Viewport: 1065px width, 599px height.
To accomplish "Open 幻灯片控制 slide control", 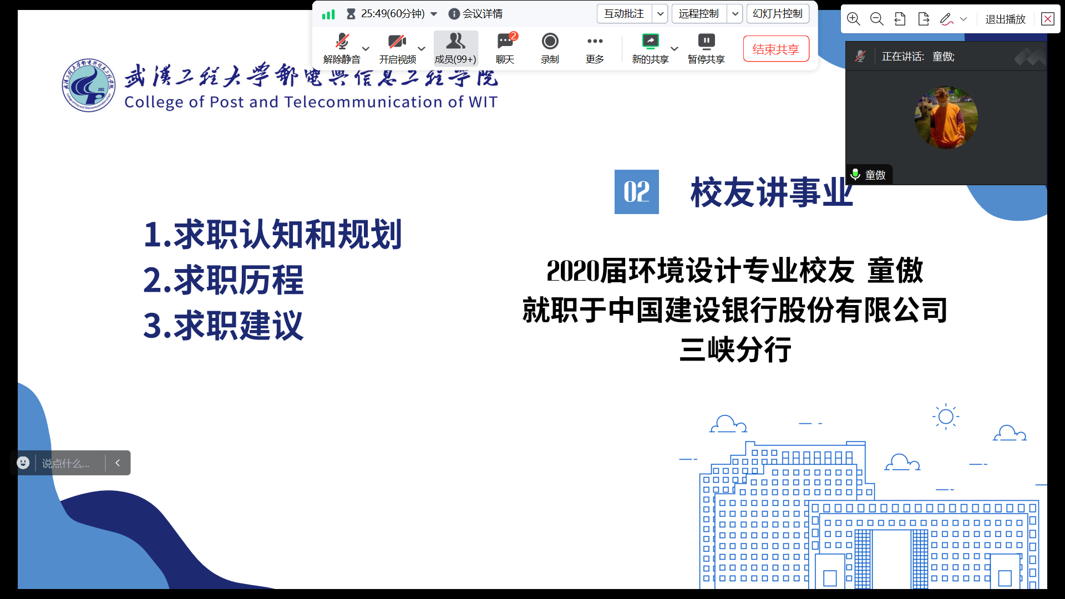I will [778, 14].
